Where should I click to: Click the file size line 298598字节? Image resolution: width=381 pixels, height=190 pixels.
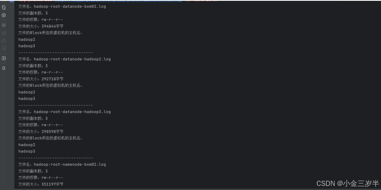pos(41,132)
